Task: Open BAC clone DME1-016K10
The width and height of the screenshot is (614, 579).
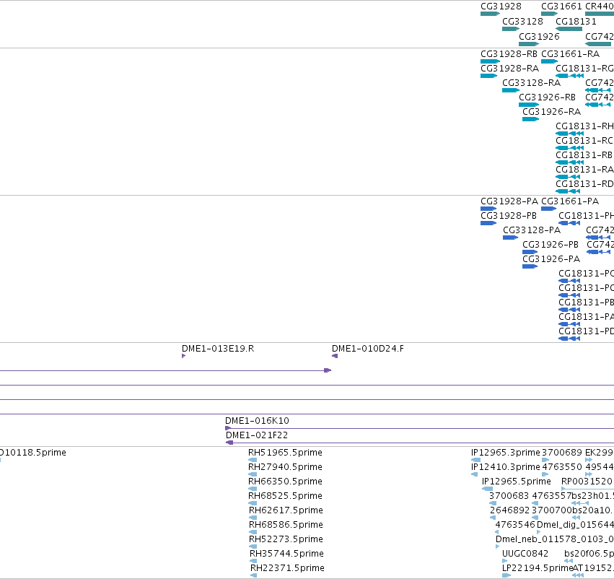Action: pos(419,428)
